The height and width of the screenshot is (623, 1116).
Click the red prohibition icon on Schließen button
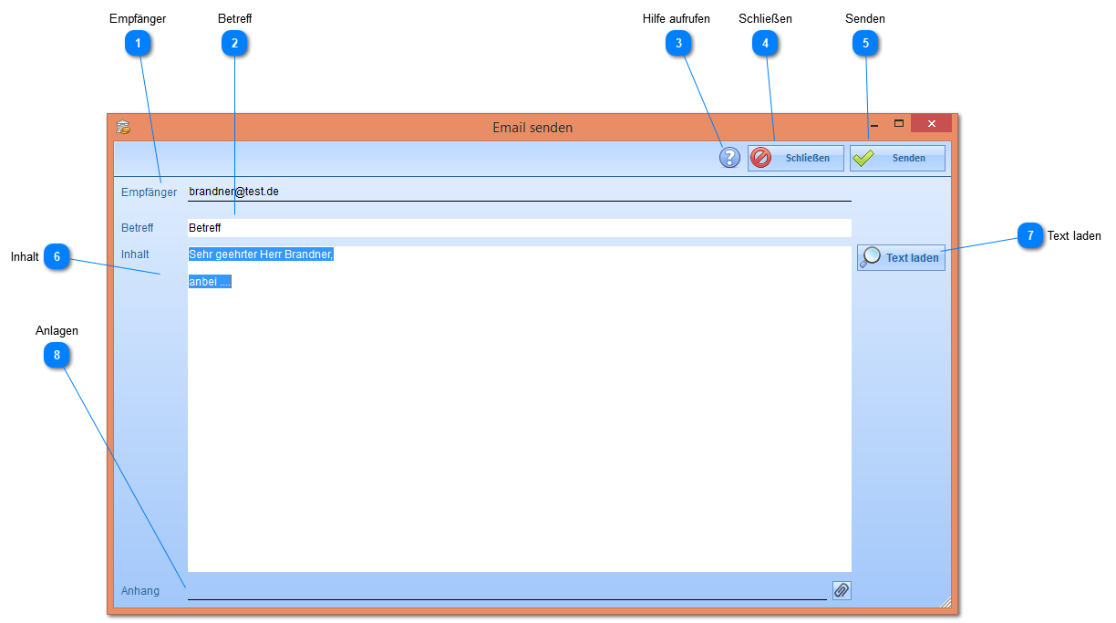click(x=763, y=157)
